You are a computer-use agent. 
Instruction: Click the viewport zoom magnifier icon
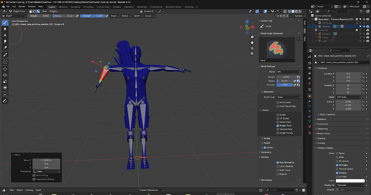[x=252, y=37]
